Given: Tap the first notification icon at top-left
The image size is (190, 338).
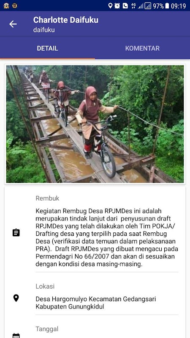Looking at the screenshot, I should click(6, 6).
